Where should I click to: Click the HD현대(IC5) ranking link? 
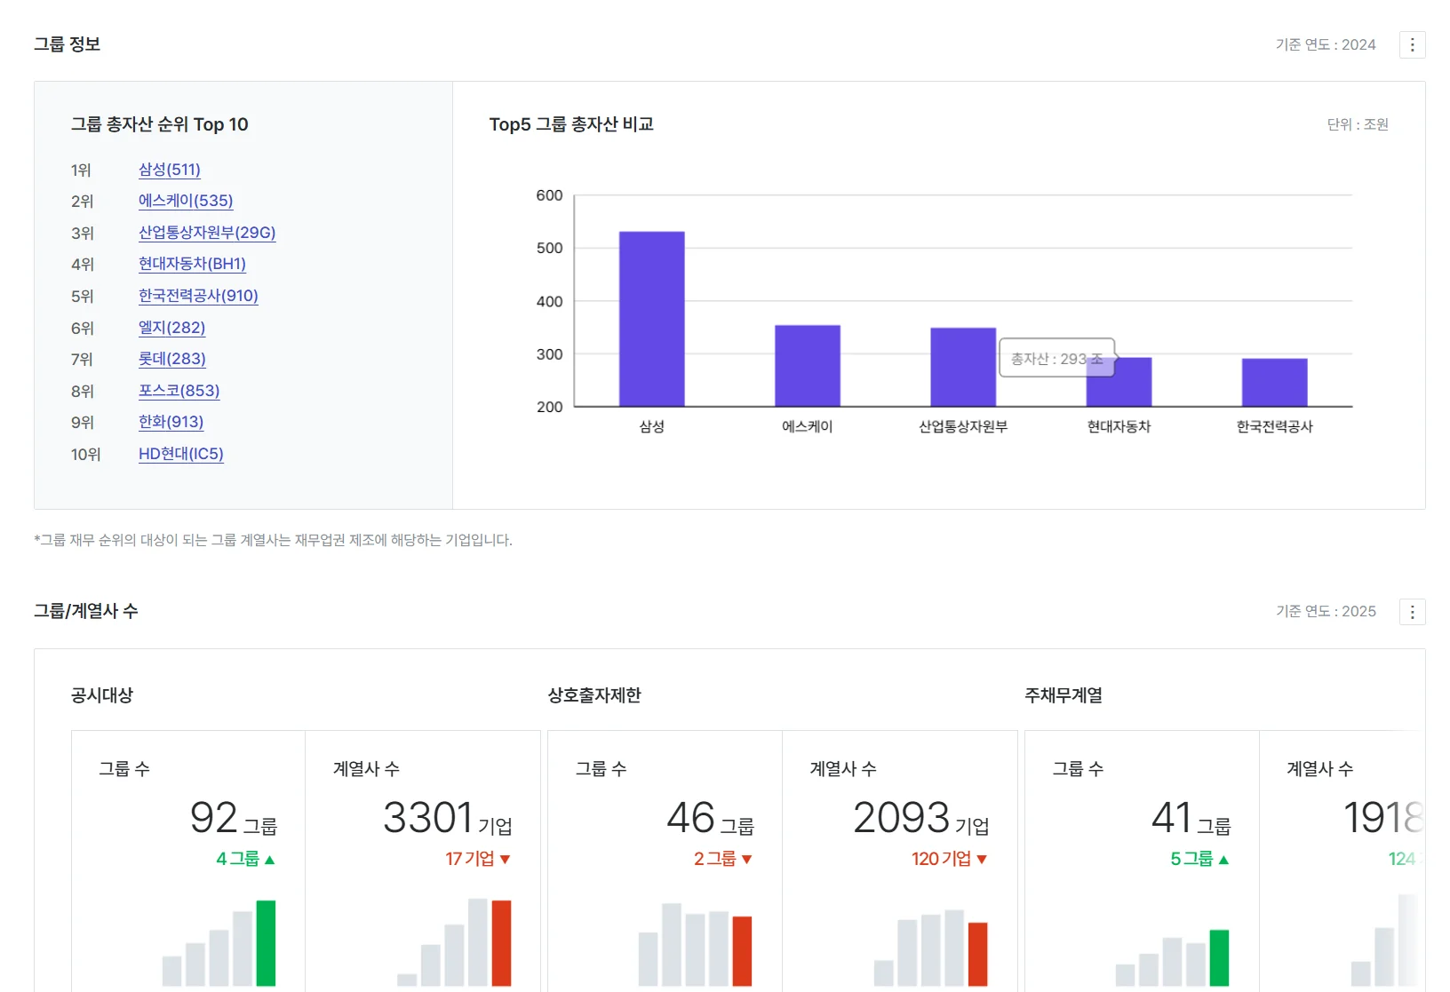[180, 454]
